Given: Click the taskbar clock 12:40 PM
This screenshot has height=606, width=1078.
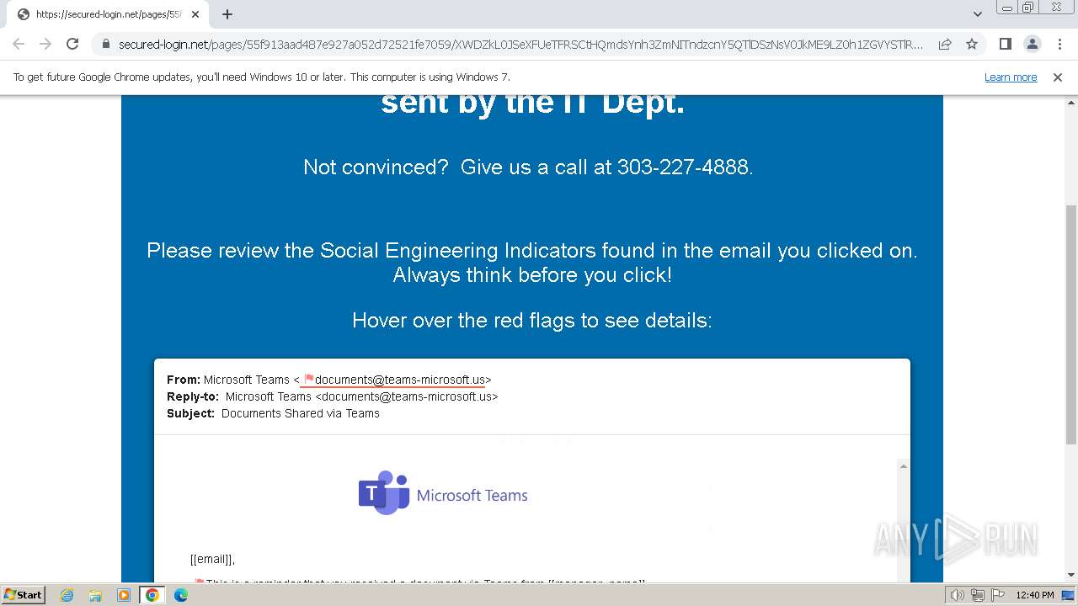Looking at the screenshot, I should pyautogui.click(x=1035, y=595).
